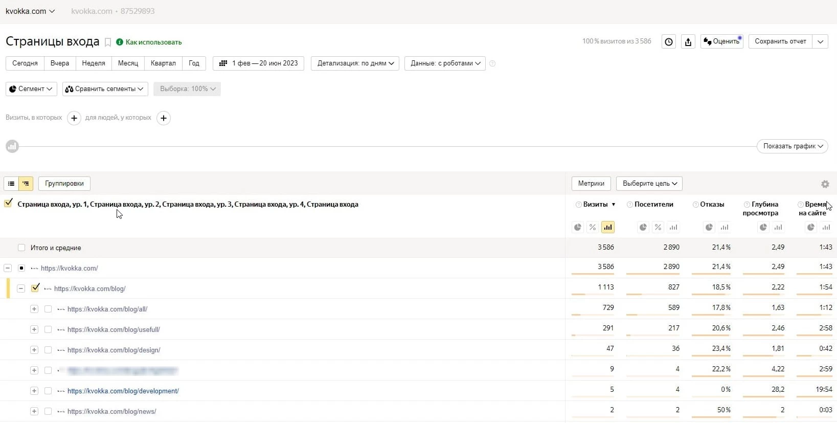Sort by Посетители column
The width and height of the screenshot is (837, 423).
654,204
